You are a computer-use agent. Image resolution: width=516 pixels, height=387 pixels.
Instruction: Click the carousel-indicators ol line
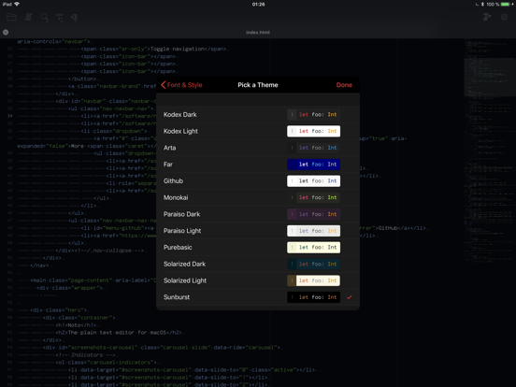pos(107,363)
